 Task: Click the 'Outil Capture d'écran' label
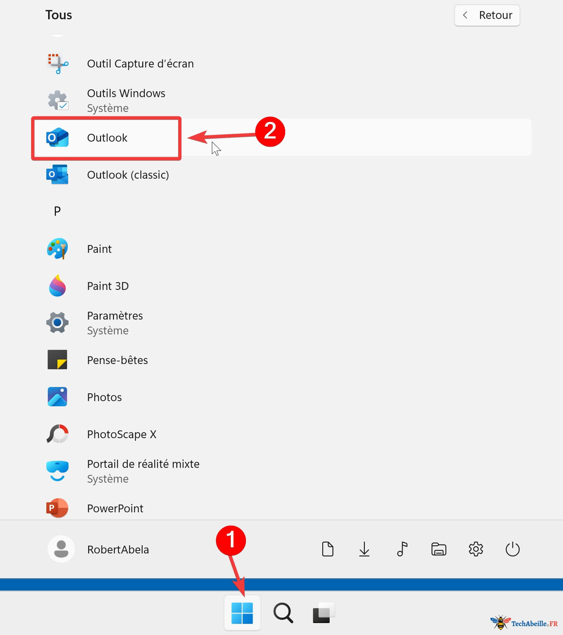(x=140, y=64)
